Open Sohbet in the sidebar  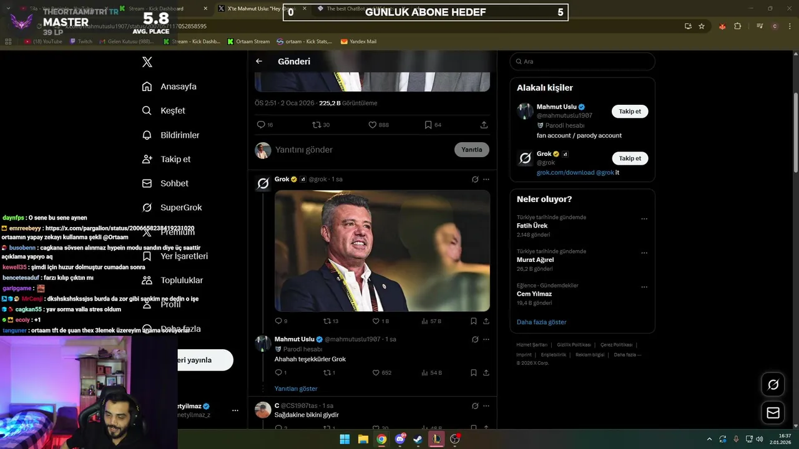coord(165,183)
